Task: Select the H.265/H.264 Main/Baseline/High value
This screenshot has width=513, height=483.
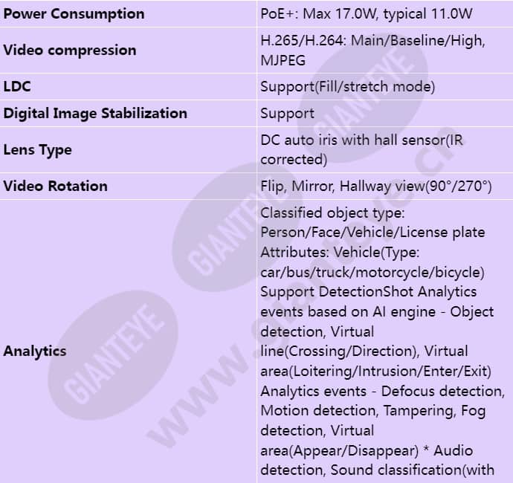Action: 372,41
